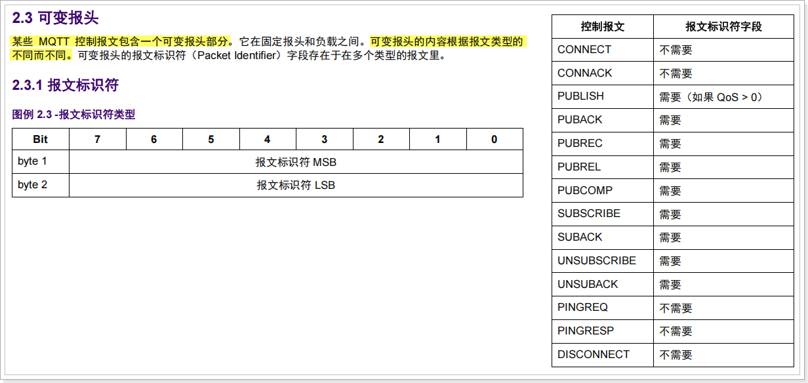The image size is (808, 383).
Task: Click '需要' in the PUBREC row
Action: point(670,144)
